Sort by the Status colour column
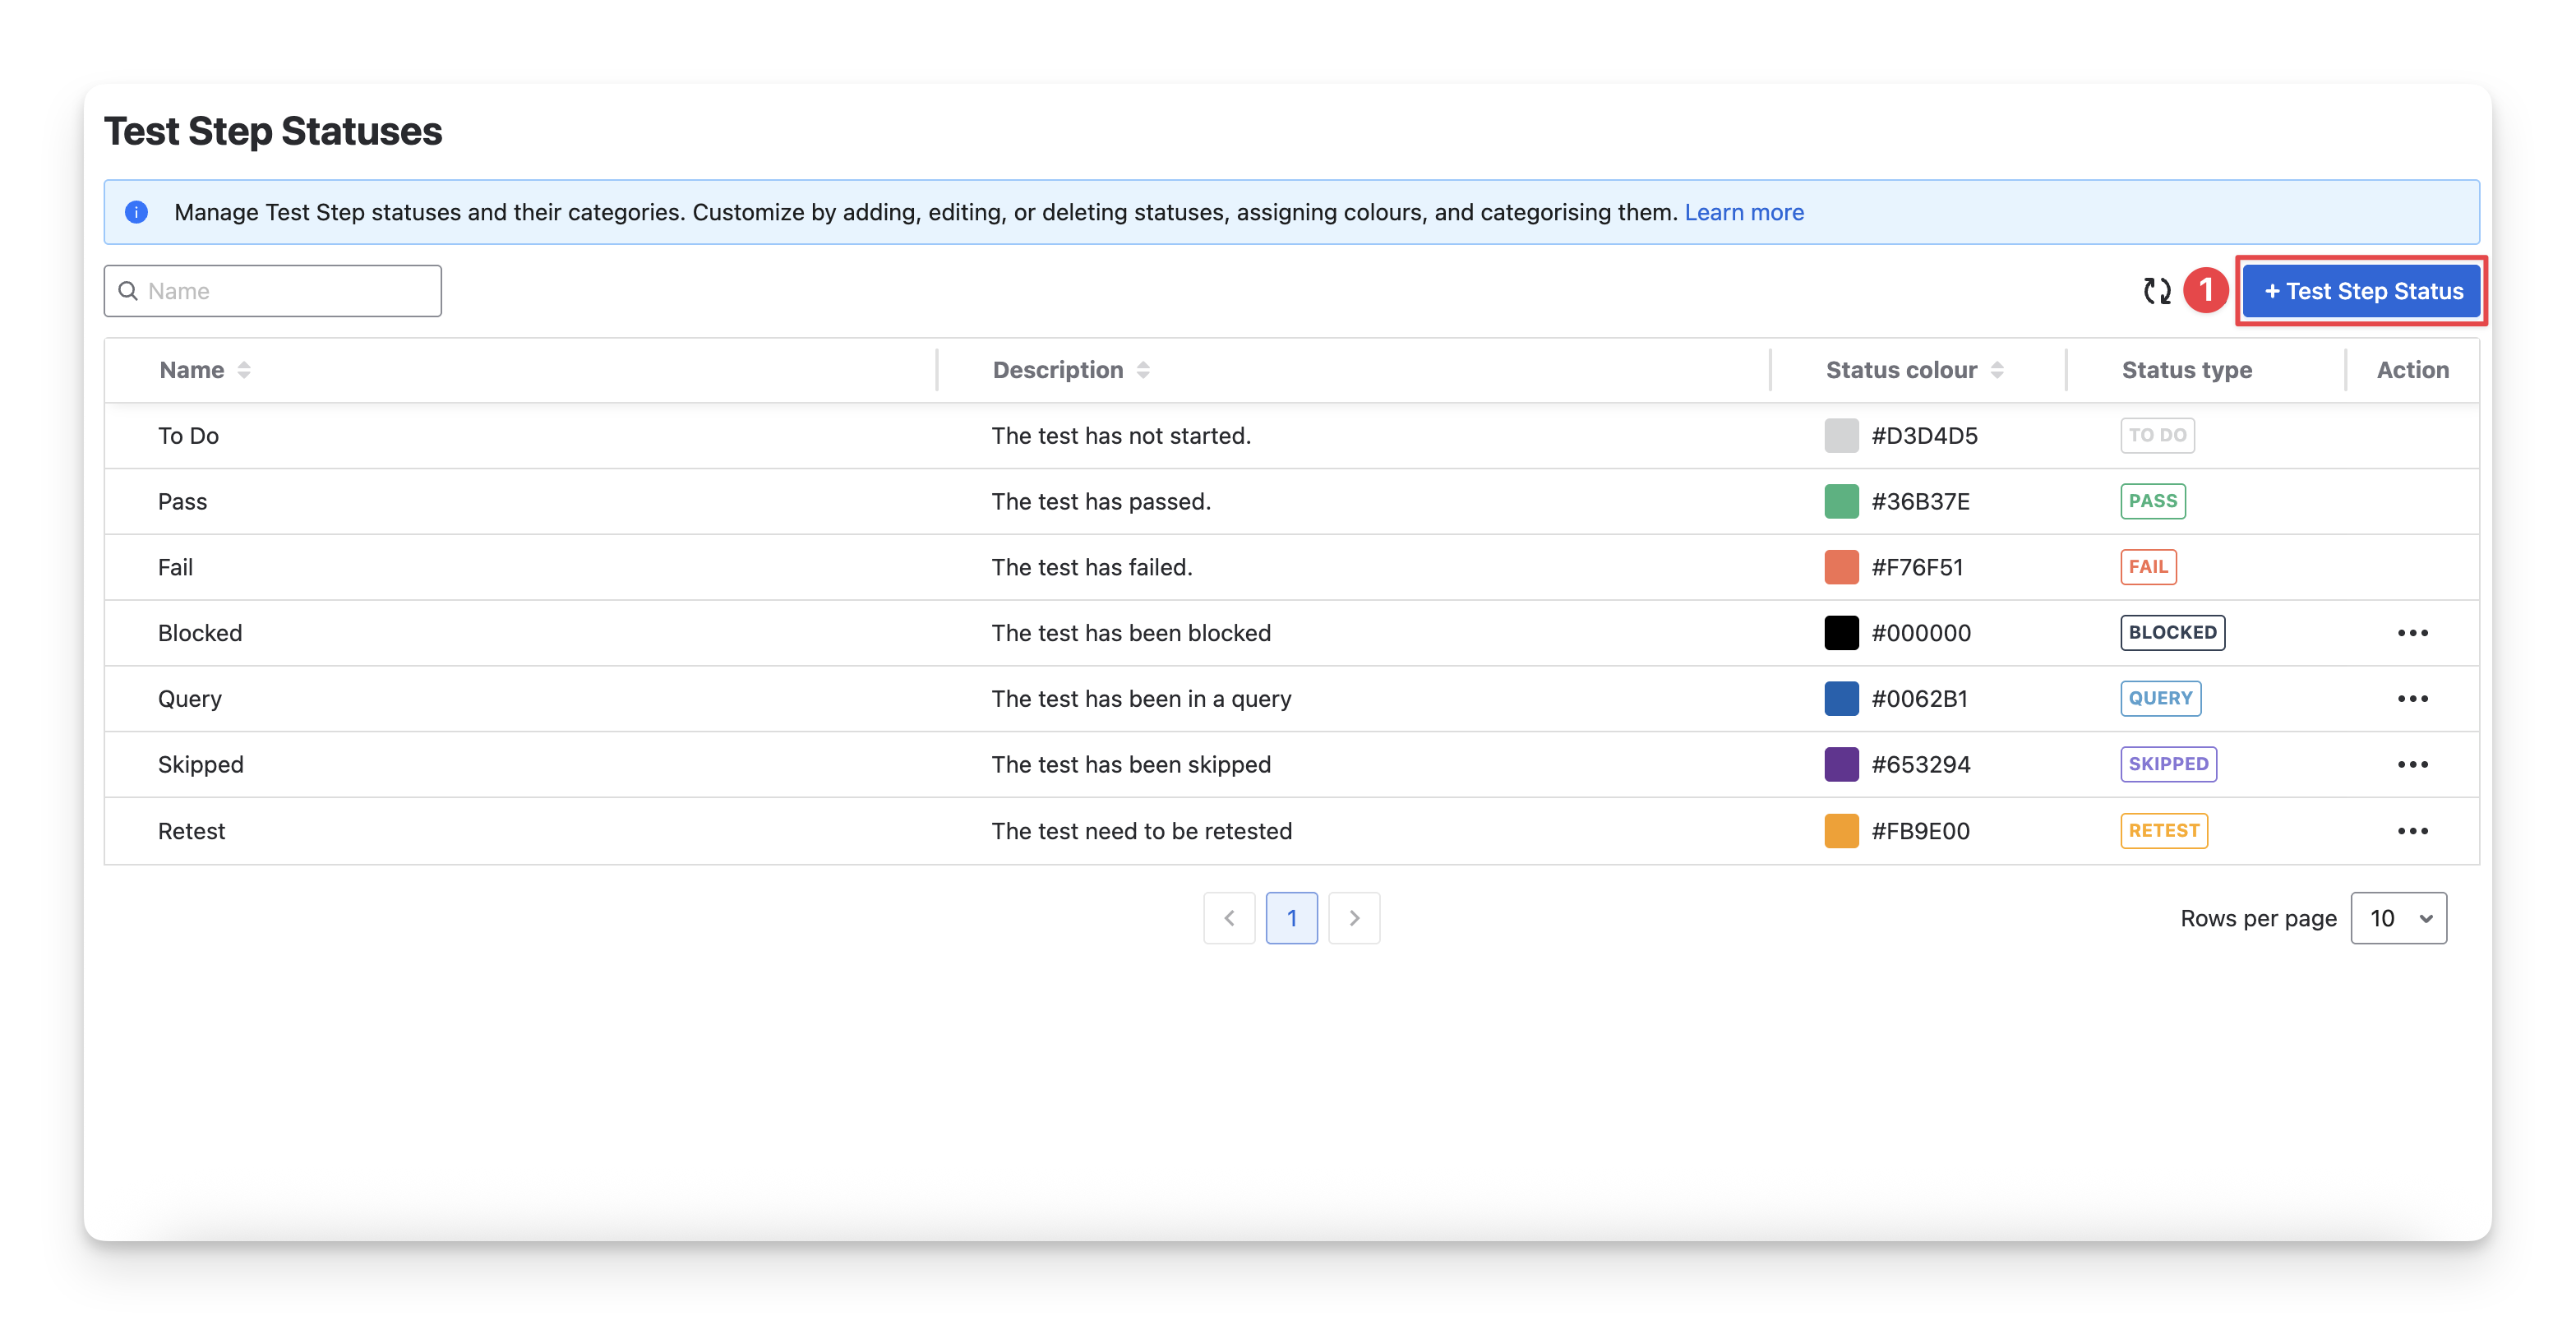The height and width of the screenshot is (1325, 2576). (x=1996, y=370)
